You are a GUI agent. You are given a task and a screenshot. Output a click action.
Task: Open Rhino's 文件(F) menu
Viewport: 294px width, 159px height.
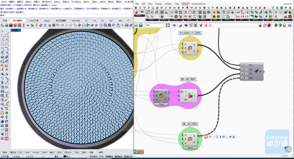coord(4,2)
